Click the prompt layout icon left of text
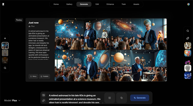This screenshot has height=106, width=193. (44, 95)
